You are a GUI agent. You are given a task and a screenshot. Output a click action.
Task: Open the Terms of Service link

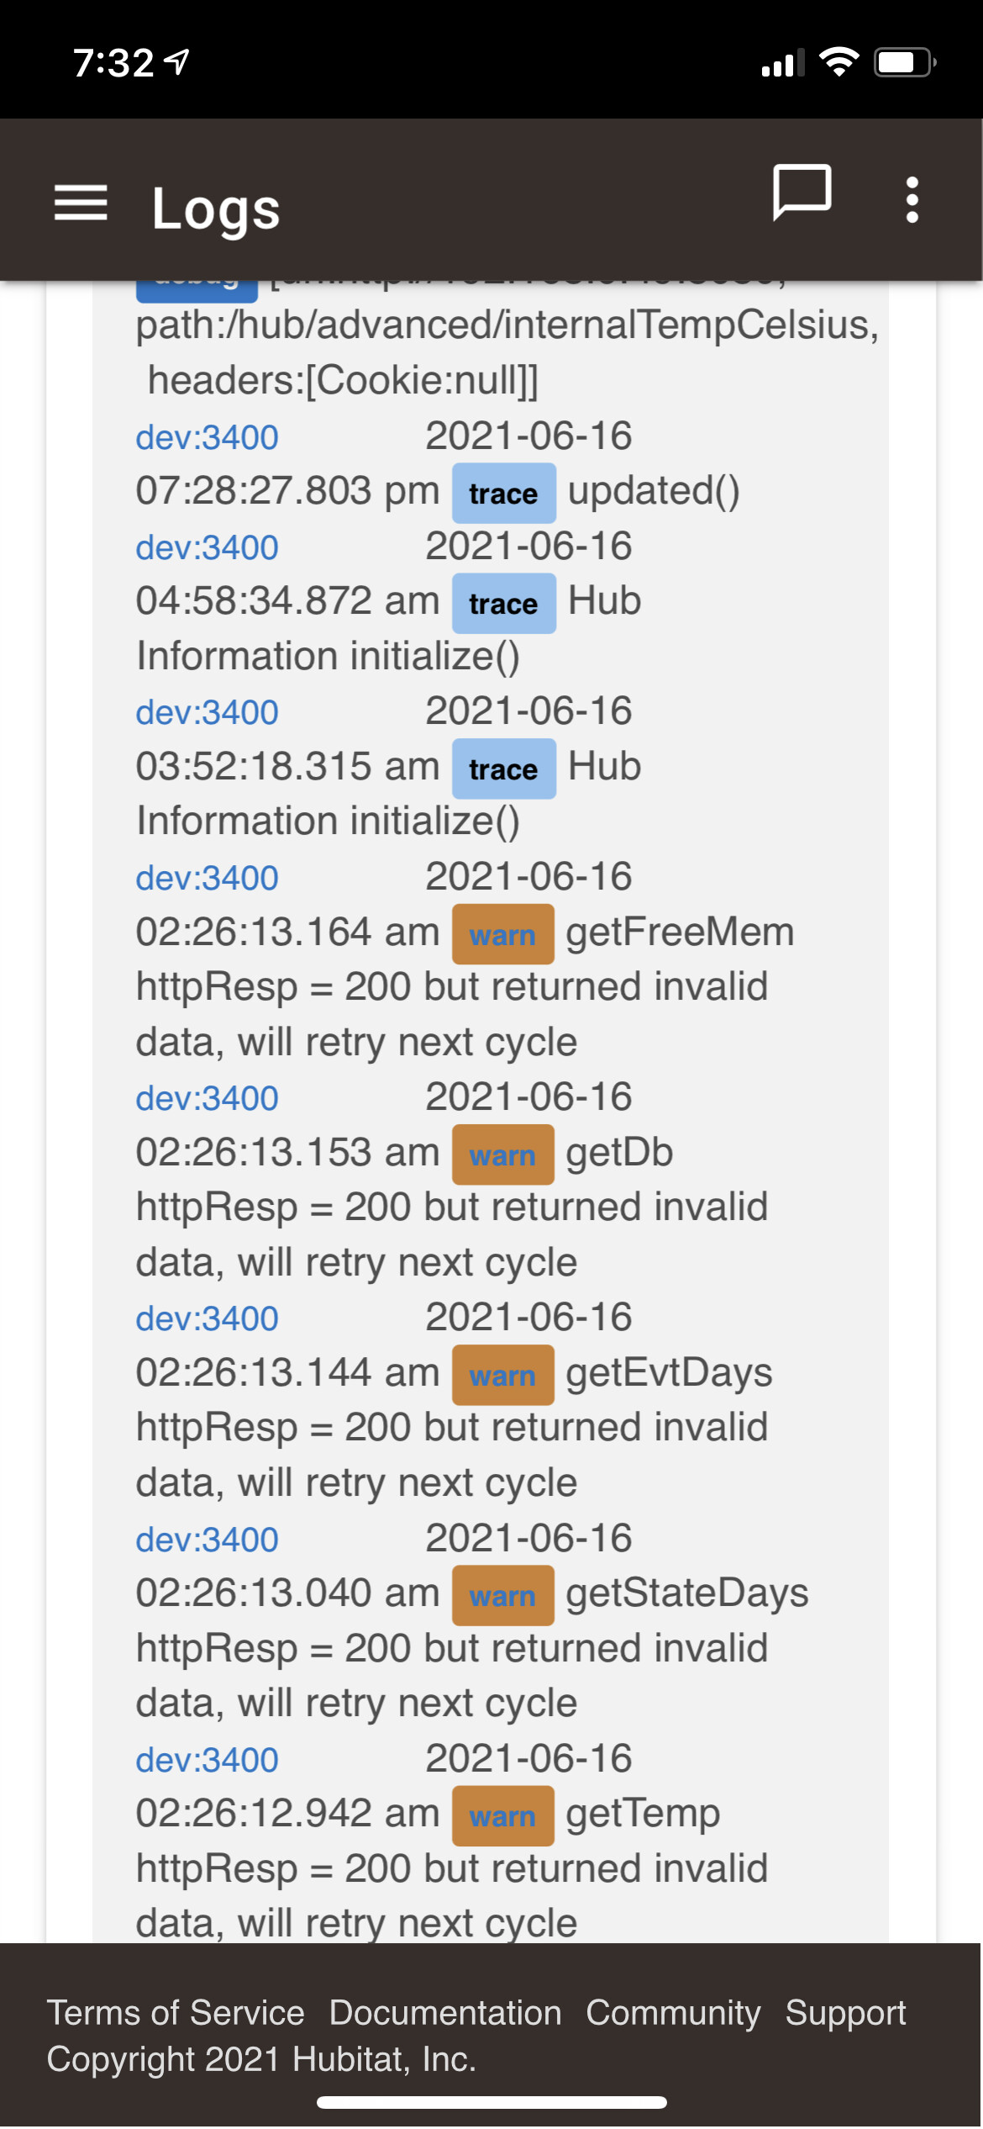pyautogui.click(x=176, y=2013)
